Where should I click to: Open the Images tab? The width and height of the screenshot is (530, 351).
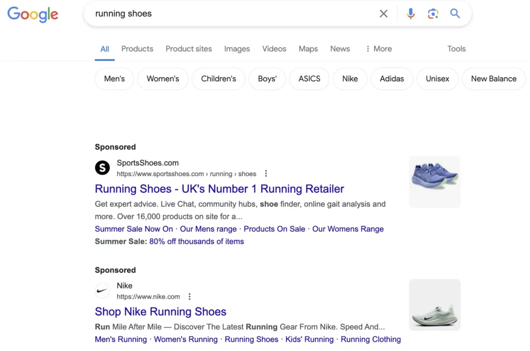(237, 49)
